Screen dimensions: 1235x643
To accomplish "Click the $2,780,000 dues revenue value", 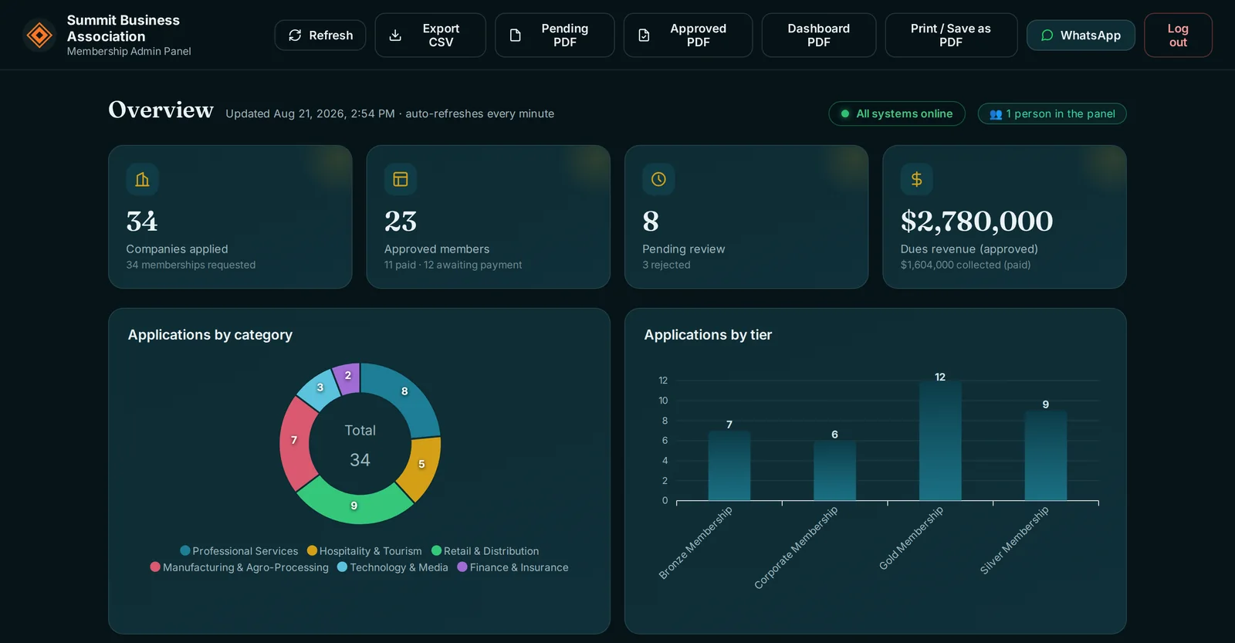I will click(976, 222).
